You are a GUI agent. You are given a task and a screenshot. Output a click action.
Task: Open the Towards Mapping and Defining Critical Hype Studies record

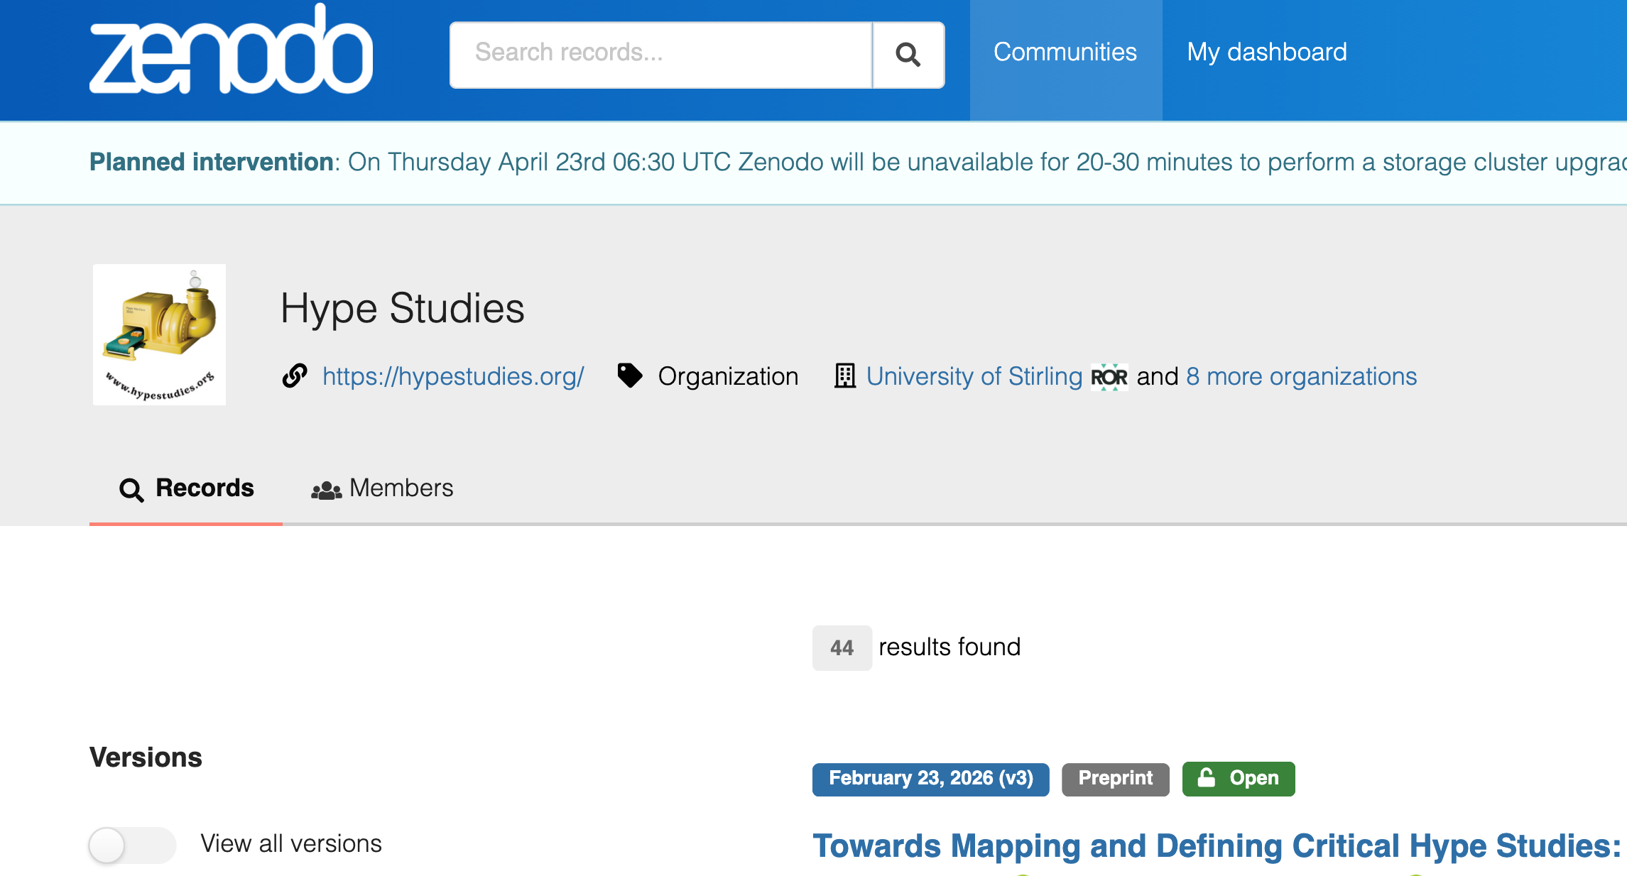(x=1216, y=846)
